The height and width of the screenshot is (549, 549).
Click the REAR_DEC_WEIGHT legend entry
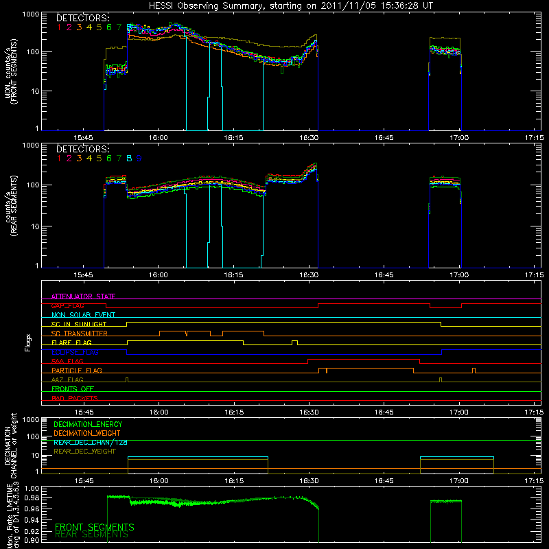click(x=84, y=452)
